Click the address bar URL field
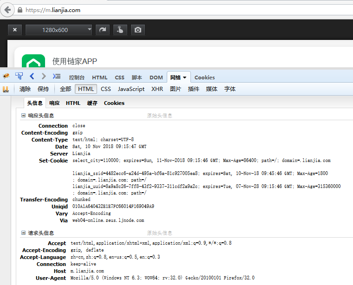Screen dimensions: 353x285 pos(184,10)
